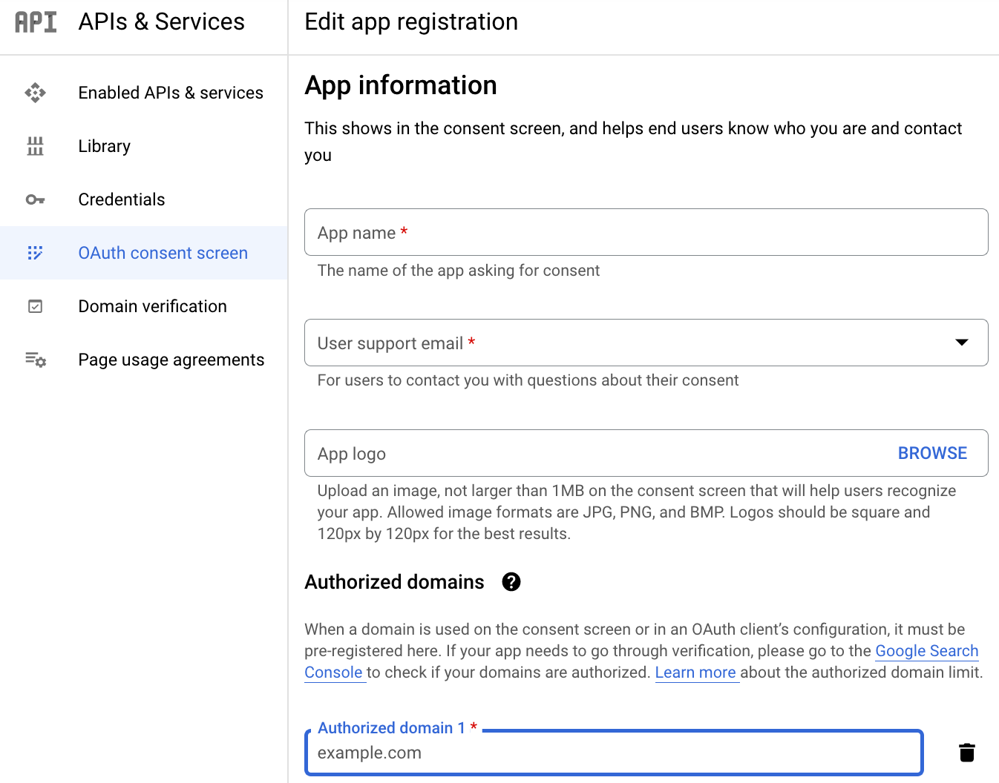Follow the Learn more link

point(696,673)
